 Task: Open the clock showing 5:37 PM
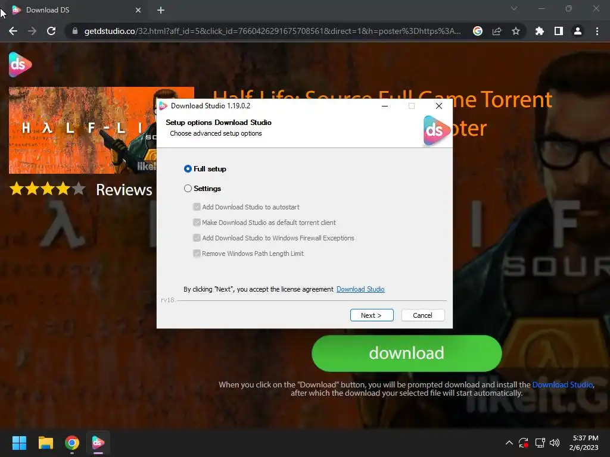pyautogui.click(x=584, y=443)
